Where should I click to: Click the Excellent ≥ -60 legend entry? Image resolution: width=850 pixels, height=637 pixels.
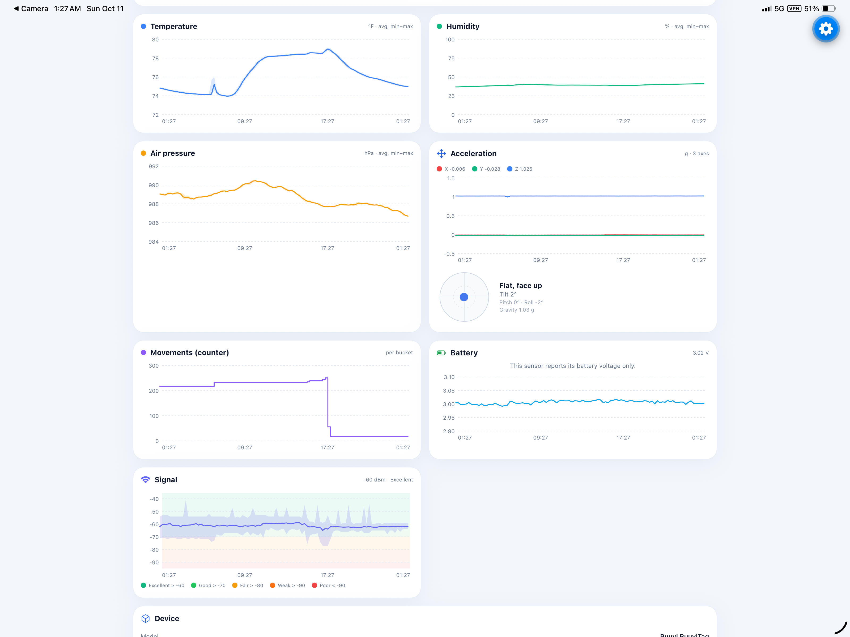[x=163, y=586]
